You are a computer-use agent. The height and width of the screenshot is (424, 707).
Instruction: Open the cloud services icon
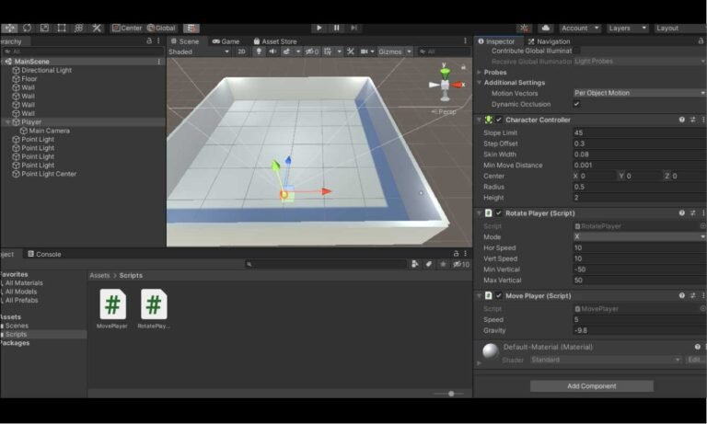tap(546, 28)
